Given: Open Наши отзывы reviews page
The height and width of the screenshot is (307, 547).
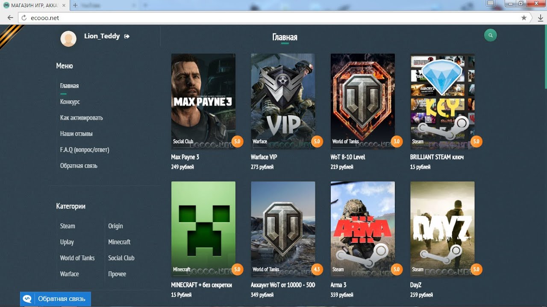Looking at the screenshot, I should pyautogui.click(x=76, y=134).
